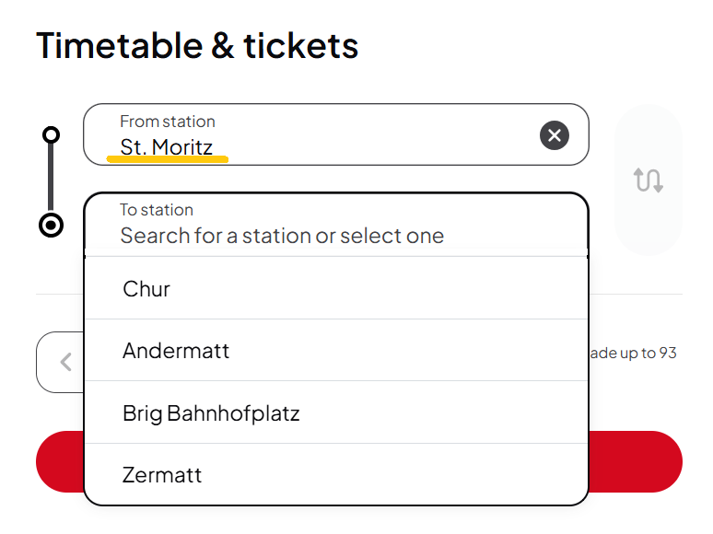Viewport: 713px width, 534px height.
Task: Edit the St. Moritz from station text
Action: (167, 146)
